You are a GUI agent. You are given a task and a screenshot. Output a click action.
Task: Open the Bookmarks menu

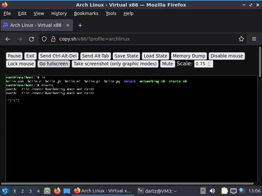coord(86,13)
